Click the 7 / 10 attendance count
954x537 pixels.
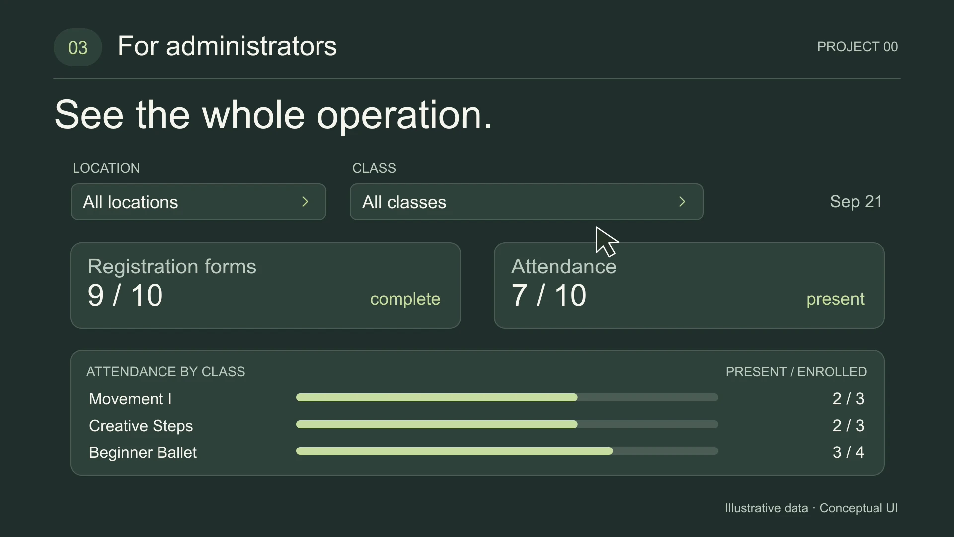(x=549, y=296)
